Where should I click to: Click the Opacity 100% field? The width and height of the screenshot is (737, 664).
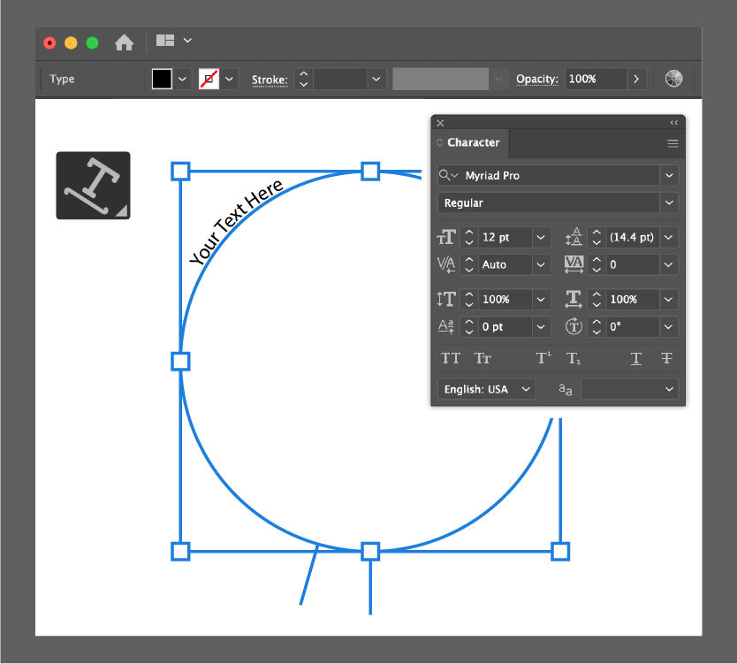click(596, 79)
